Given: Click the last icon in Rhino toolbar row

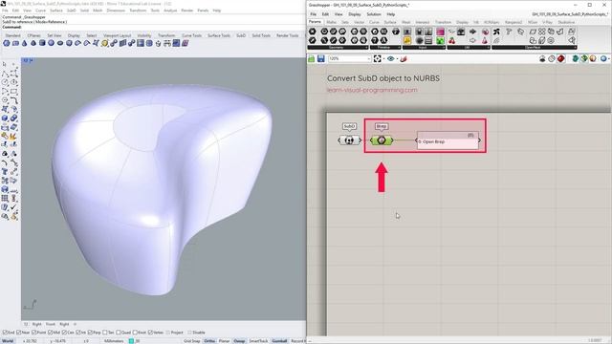Looking at the screenshot, I should pos(186,43).
